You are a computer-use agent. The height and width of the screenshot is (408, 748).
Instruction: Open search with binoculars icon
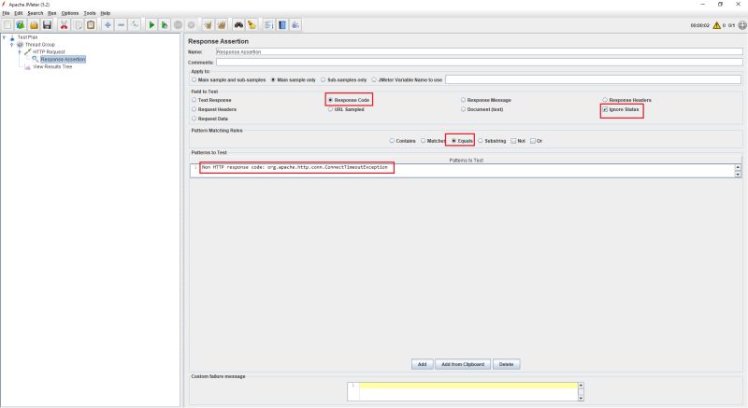(238, 25)
